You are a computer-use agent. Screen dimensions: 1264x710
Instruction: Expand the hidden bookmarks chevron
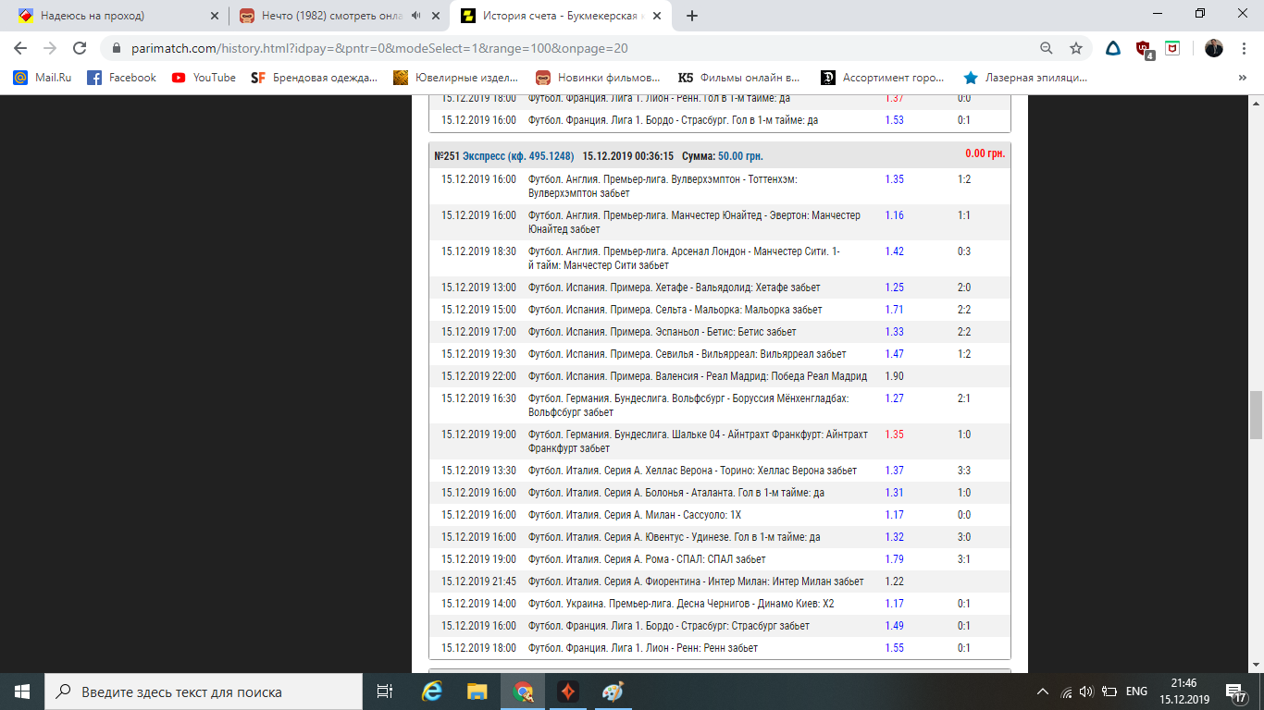pyautogui.click(x=1242, y=78)
